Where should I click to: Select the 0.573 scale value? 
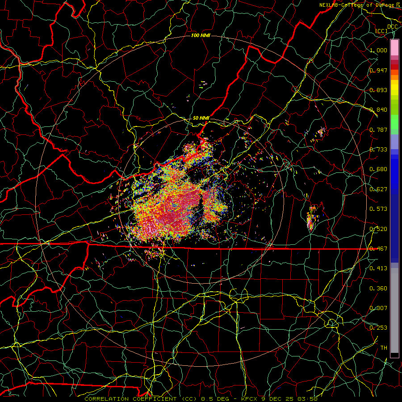tap(378, 209)
